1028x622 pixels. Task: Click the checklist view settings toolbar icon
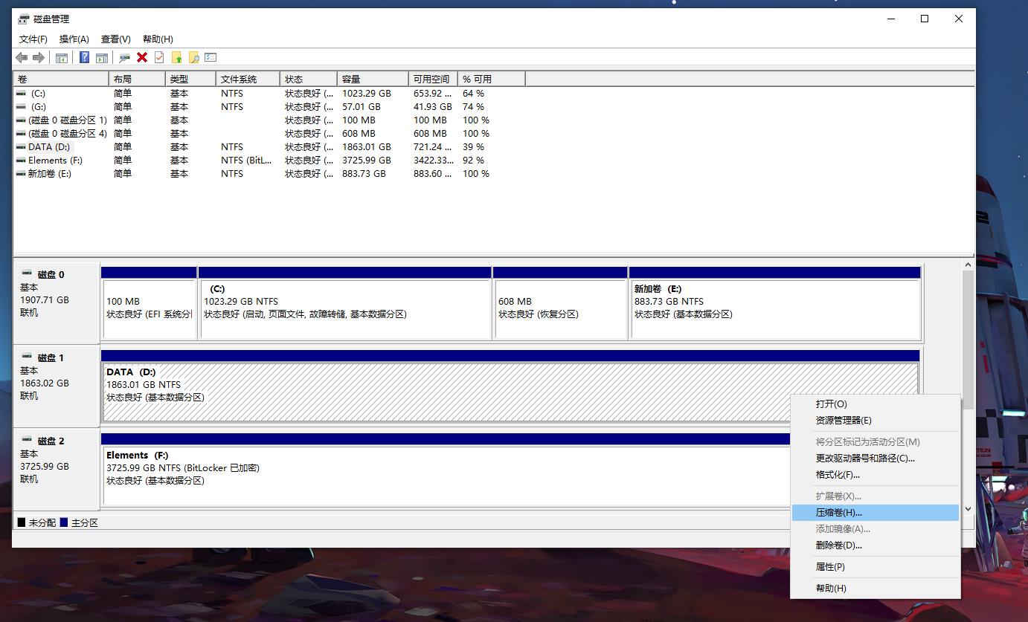coord(211,57)
